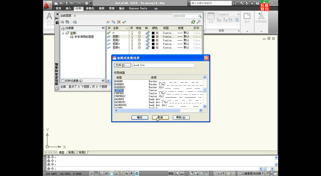Open the 参数化 ribbon tab
321x176 pixels.
pos(90,8)
